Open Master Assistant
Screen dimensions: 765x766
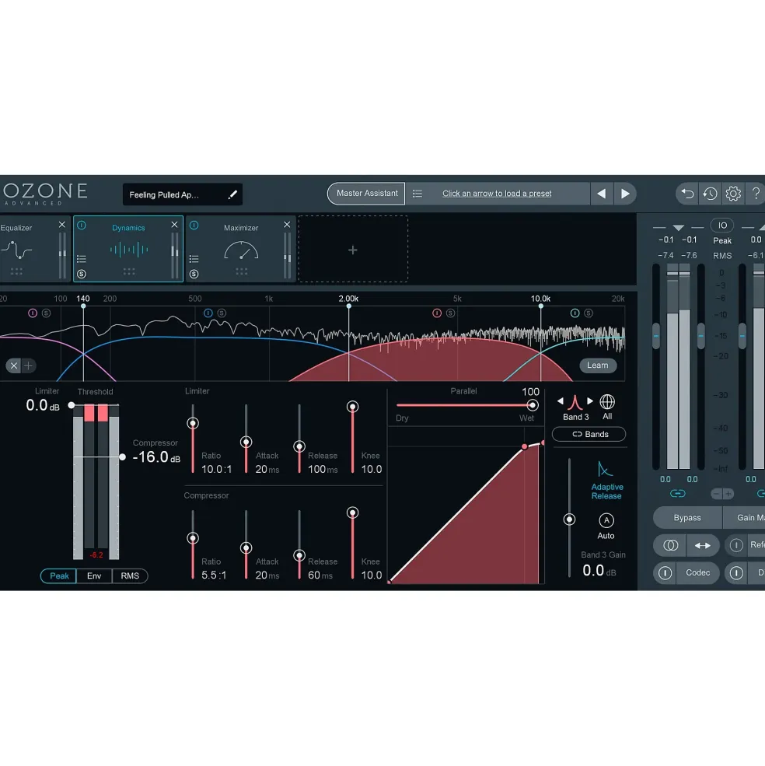366,194
